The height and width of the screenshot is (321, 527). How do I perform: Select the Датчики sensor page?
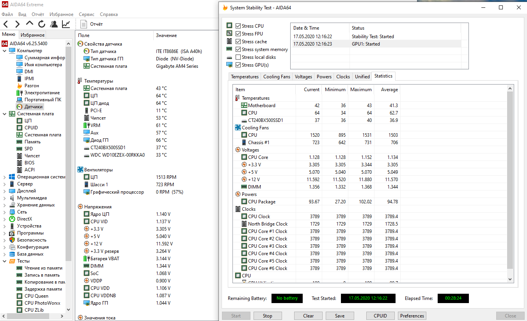(34, 107)
